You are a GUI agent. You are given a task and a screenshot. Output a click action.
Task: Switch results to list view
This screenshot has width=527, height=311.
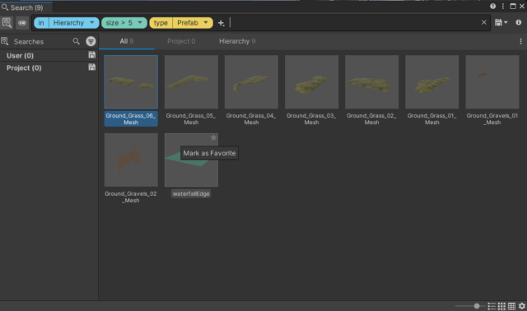(x=492, y=306)
